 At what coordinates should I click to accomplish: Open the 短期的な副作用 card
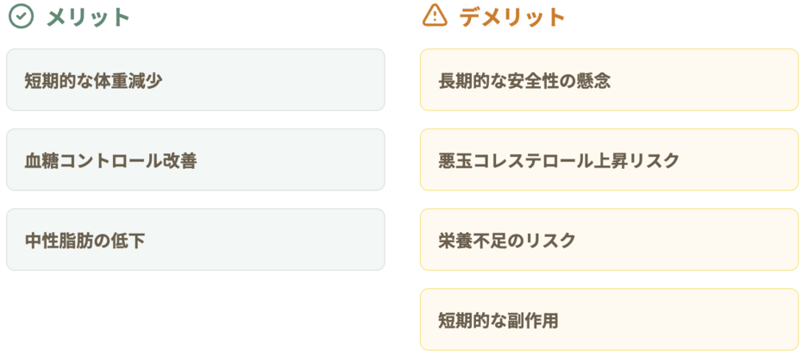(x=609, y=320)
